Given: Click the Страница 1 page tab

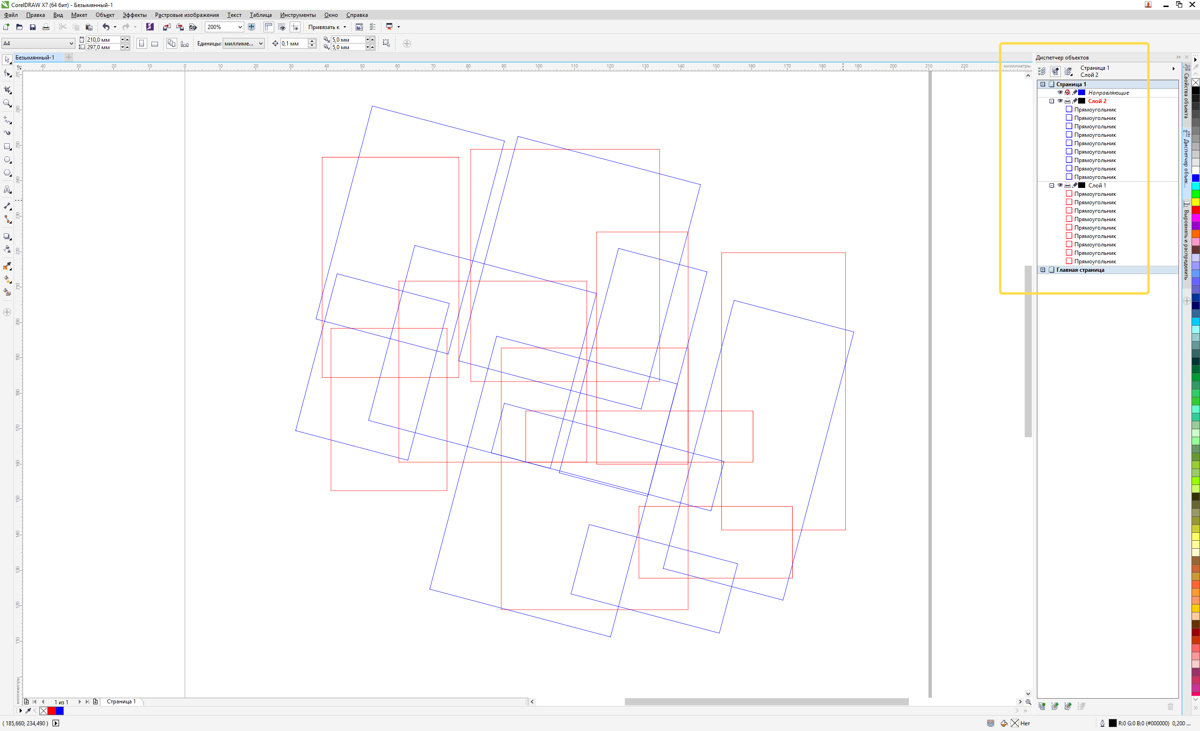Looking at the screenshot, I should point(121,701).
